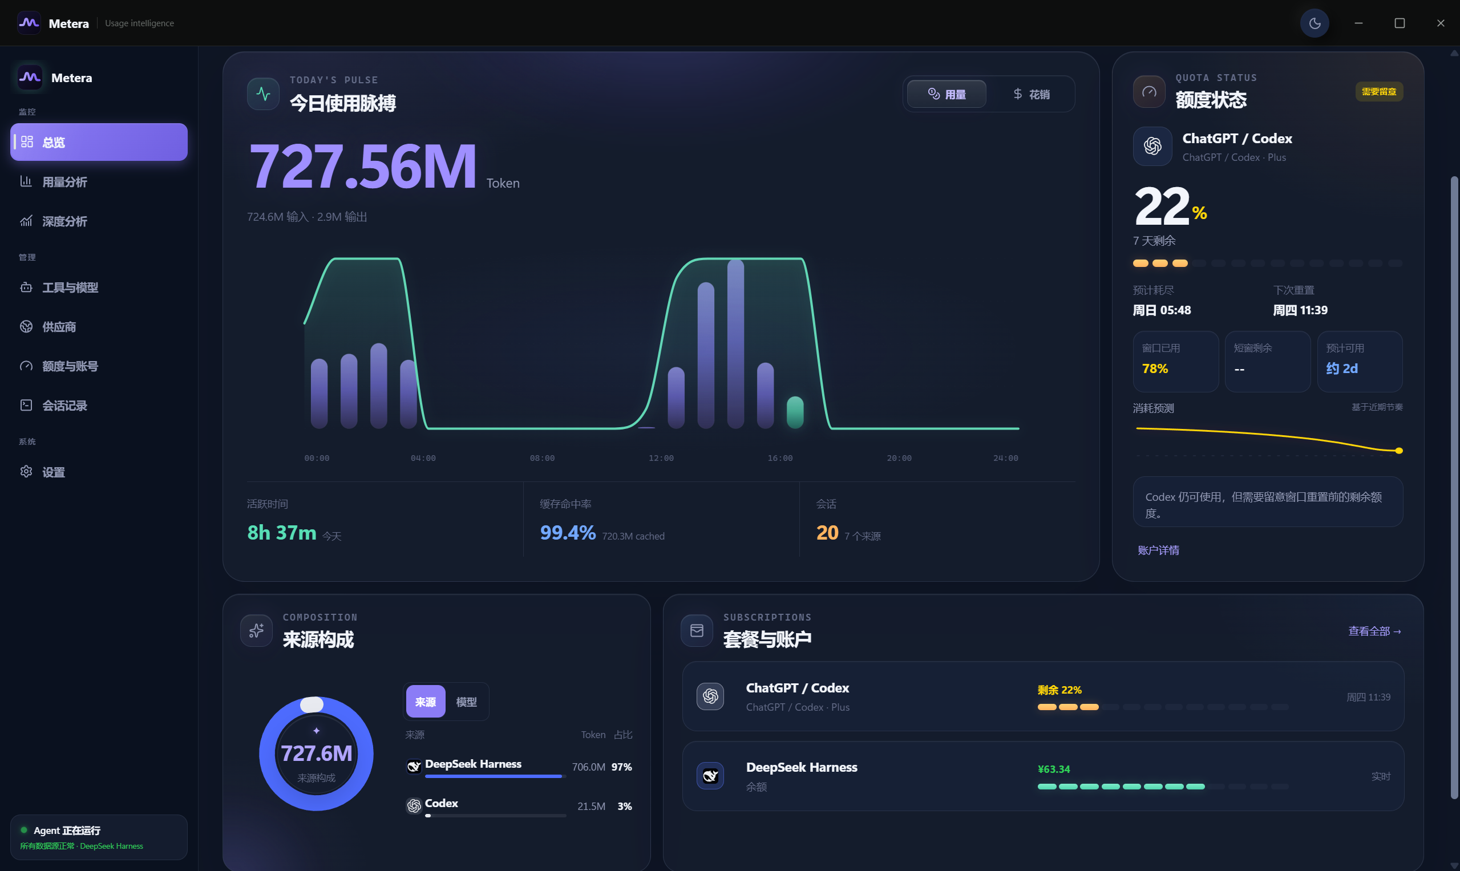Click the Agent 正在运行 status card
Viewport: 1460px width, 871px height.
click(x=99, y=837)
